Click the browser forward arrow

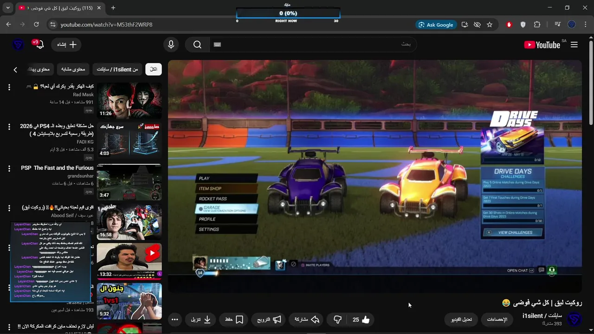click(x=22, y=25)
